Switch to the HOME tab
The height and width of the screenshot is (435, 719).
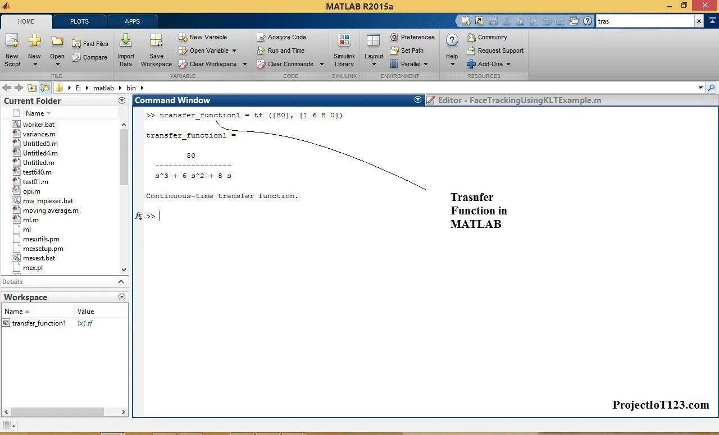pos(26,21)
